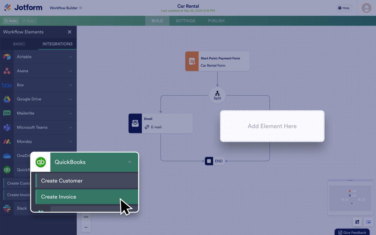Click the Workflow Elements panel heading
Image resolution: width=376 pixels, height=235 pixels.
pyautogui.click(x=23, y=32)
